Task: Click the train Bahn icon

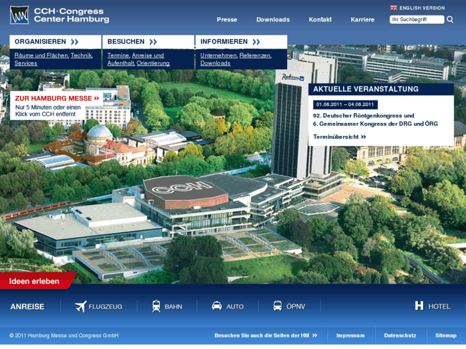Action: (x=156, y=306)
